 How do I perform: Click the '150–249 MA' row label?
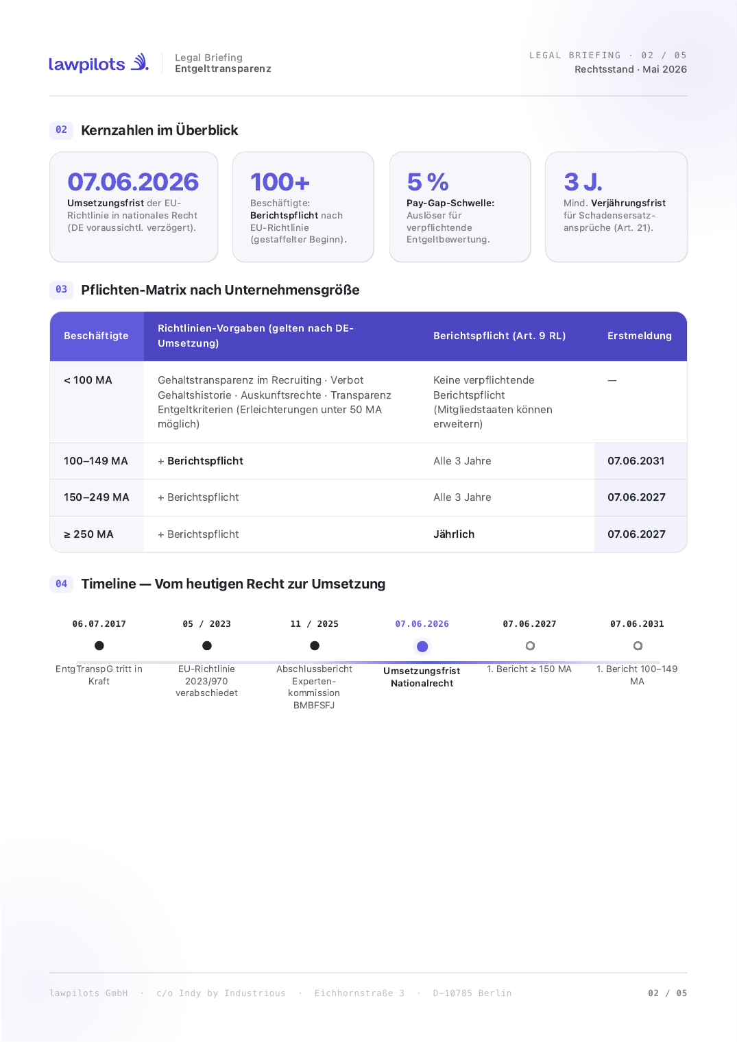(x=97, y=497)
